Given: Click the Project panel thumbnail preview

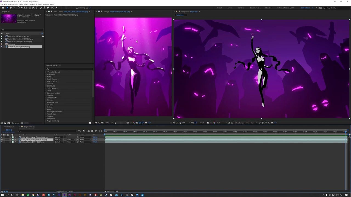Looking at the screenshot, I should 9,19.
